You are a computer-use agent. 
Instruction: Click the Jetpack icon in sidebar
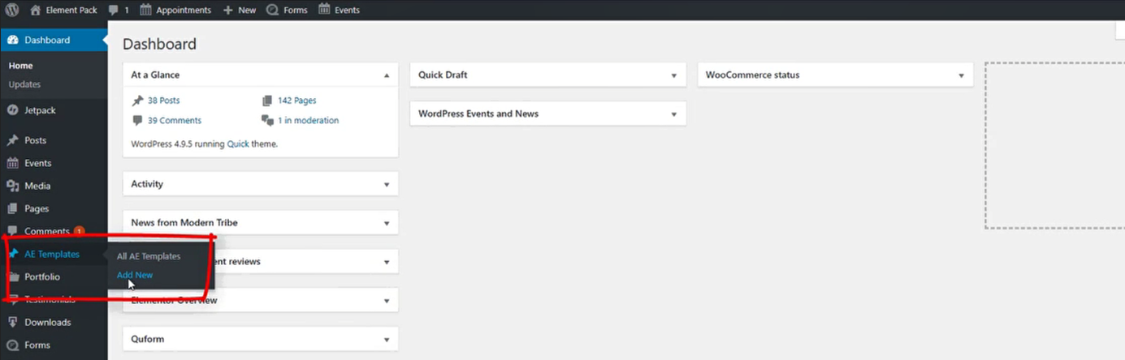(x=12, y=110)
